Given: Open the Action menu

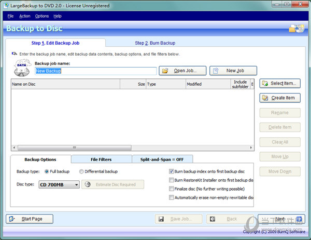Looking at the screenshot, I should tap(25, 16).
